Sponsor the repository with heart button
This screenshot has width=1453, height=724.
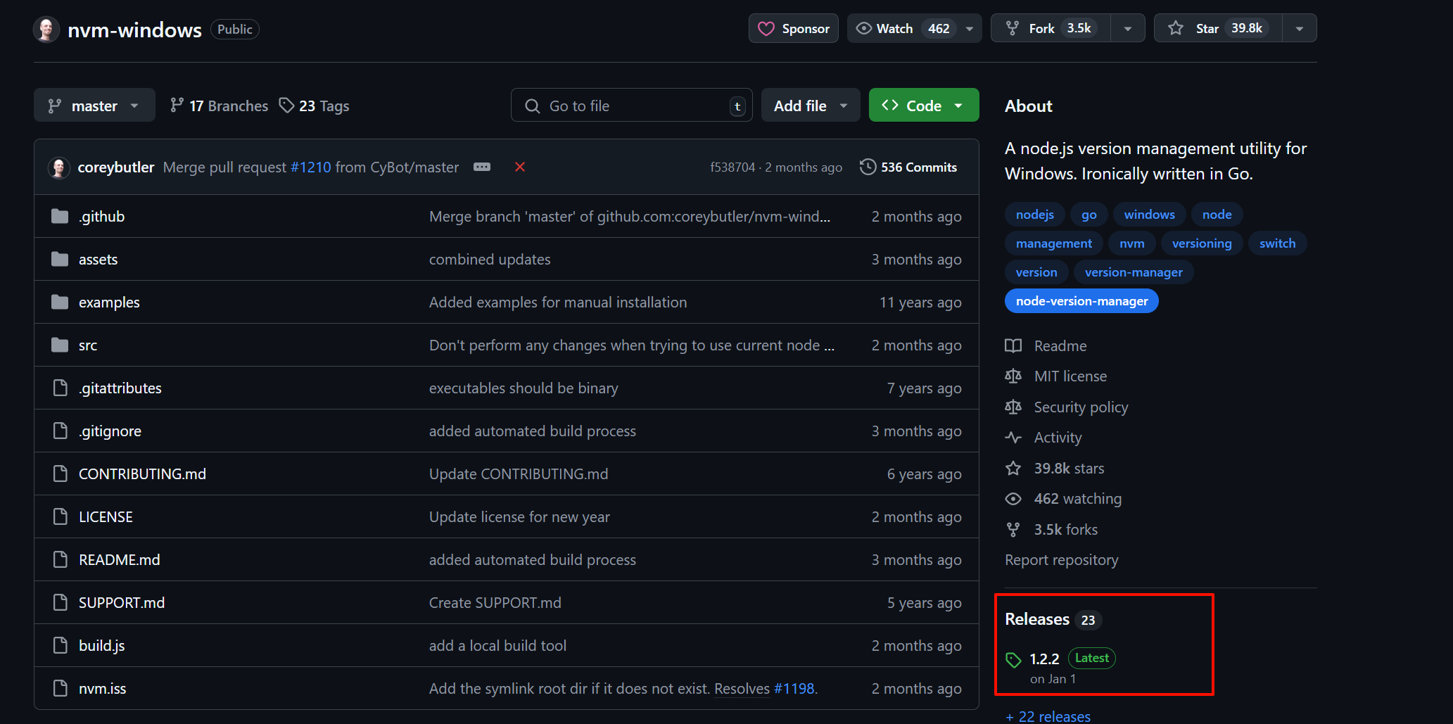click(x=793, y=28)
